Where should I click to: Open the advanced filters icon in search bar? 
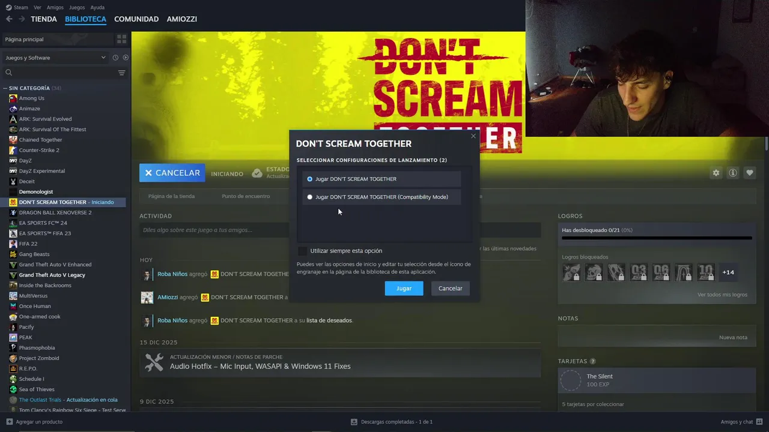(x=122, y=73)
